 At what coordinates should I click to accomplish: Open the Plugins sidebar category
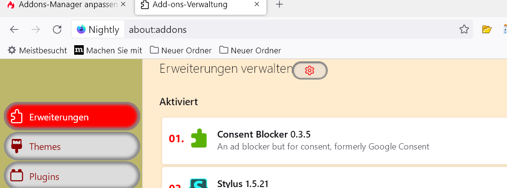tap(72, 177)
